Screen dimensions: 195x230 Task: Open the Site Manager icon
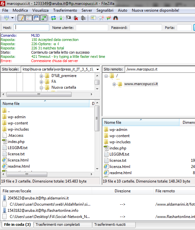click(x=6, y=18)
